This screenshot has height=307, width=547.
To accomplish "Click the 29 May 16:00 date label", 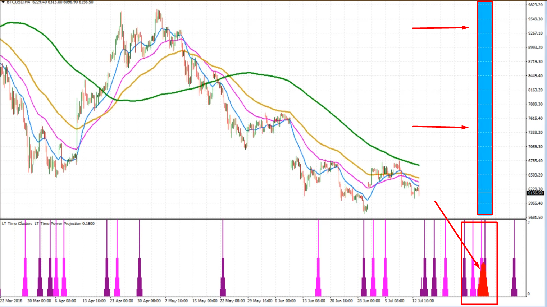I will 260,301.
